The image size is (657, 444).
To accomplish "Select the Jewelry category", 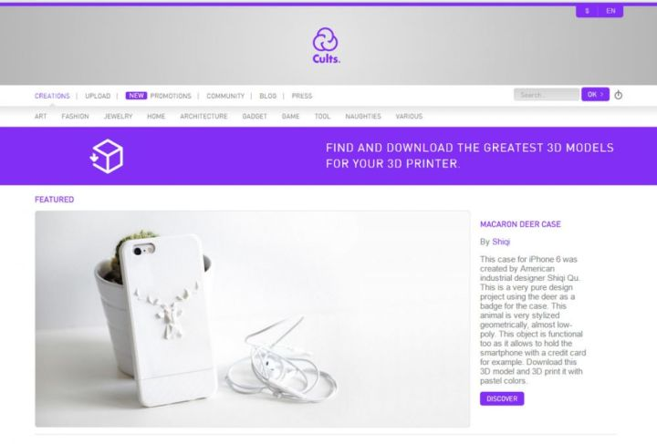I will [118, 117].
